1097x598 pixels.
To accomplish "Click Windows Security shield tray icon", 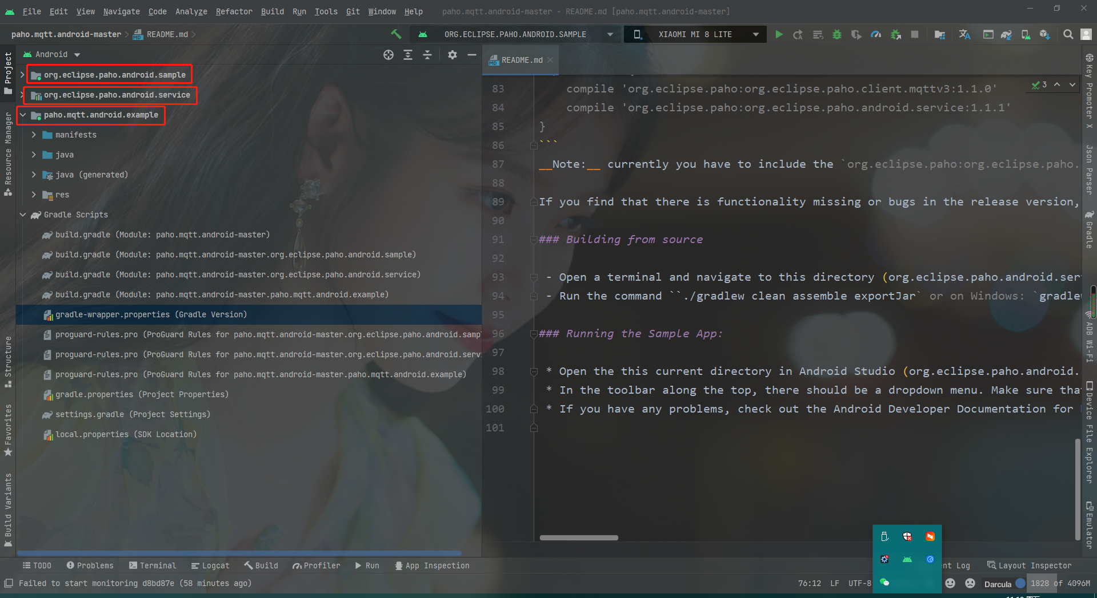I will click(x=907, y=536).
